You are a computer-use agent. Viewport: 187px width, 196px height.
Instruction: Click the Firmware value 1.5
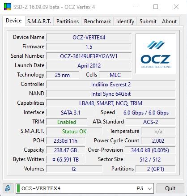tap(89, 47)
